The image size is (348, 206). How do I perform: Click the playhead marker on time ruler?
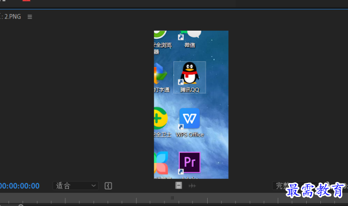coord(172,198)
